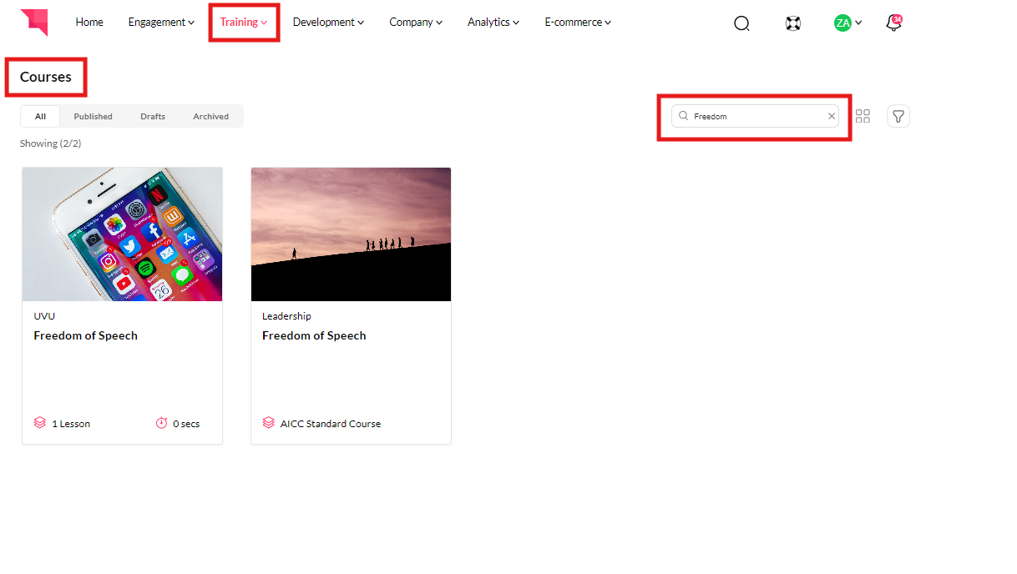
Task: Open the notifications bell icon
Action: pyautogui.click(x=893, y=23)
